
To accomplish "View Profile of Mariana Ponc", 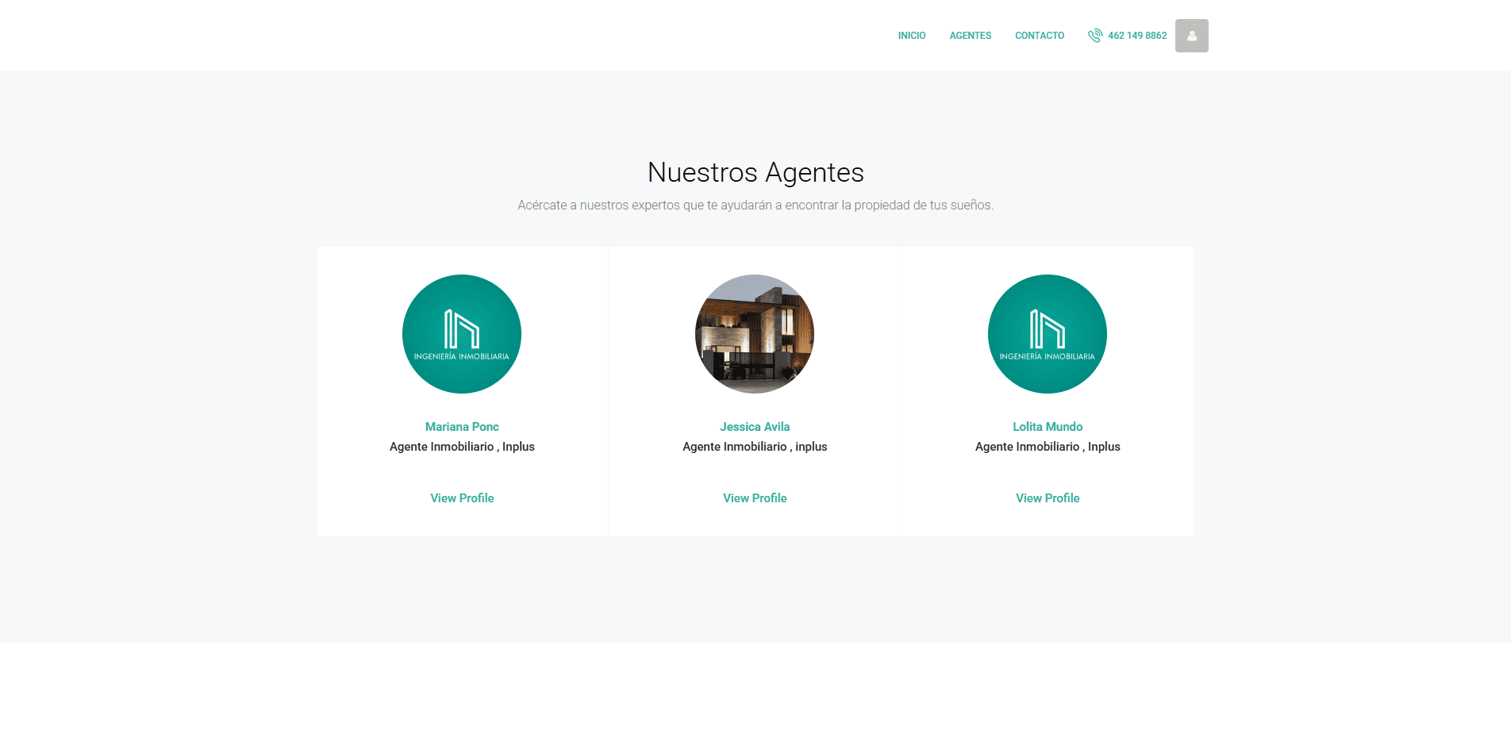I will pos(462,498).
